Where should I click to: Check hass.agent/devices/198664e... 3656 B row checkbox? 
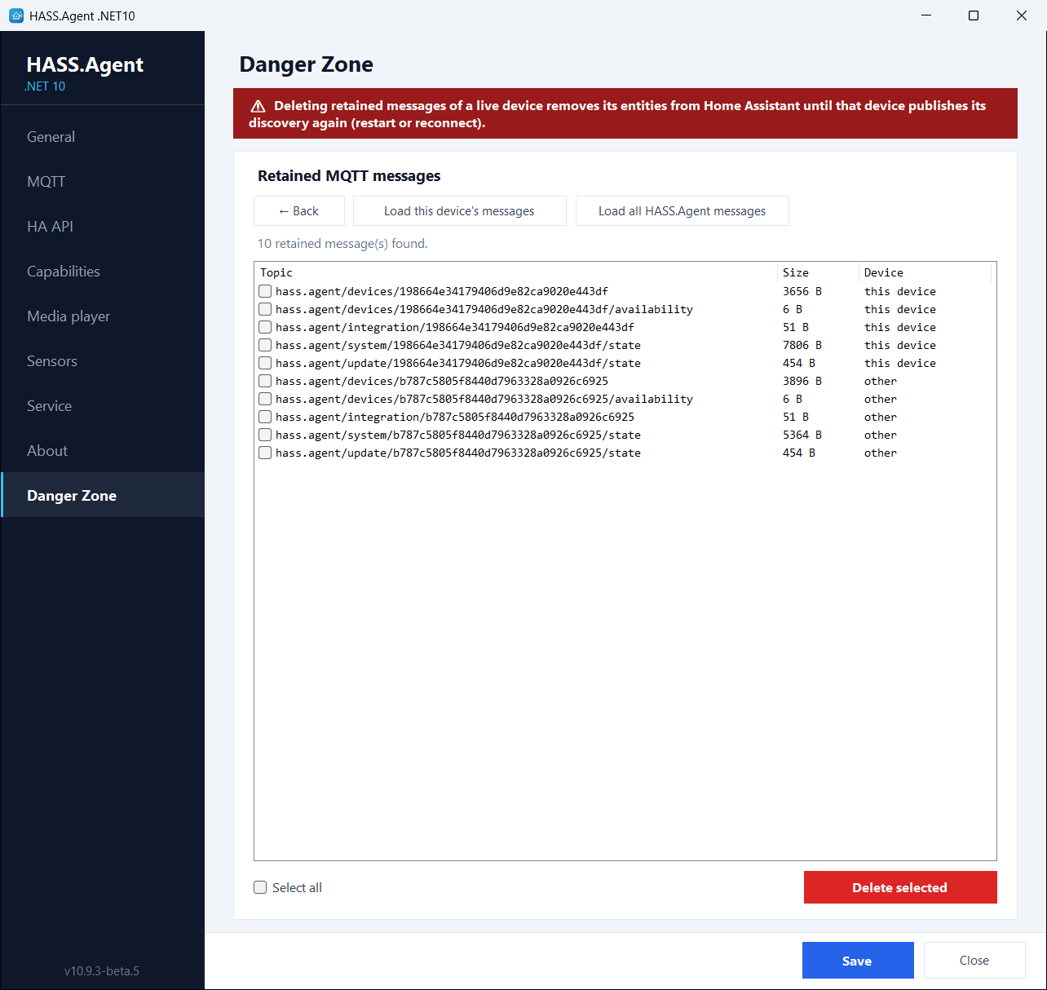tap(265, 291)
